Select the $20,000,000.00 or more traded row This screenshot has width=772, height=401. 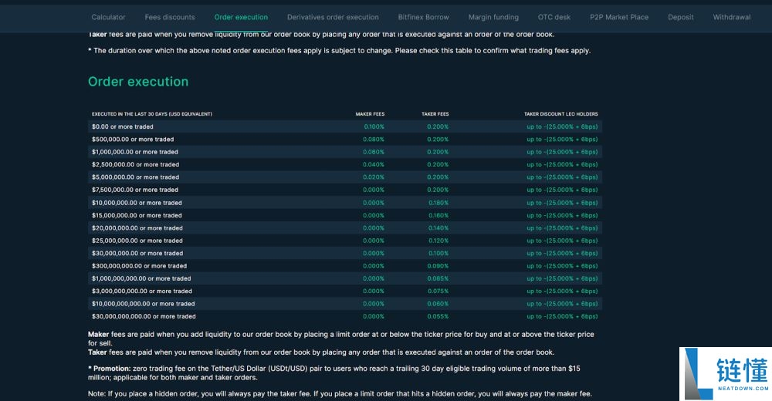pos(344,227)
